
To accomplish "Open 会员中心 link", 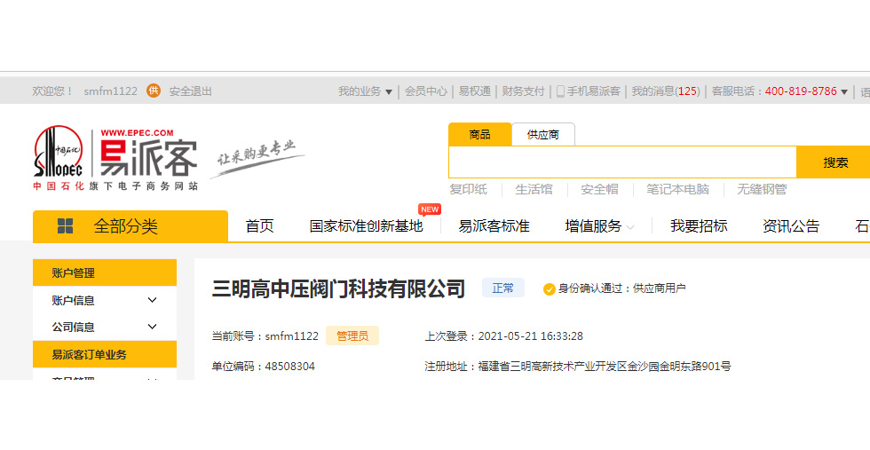I will point(425,91).
